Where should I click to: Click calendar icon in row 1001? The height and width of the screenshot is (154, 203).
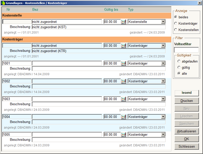coord(124,64)
